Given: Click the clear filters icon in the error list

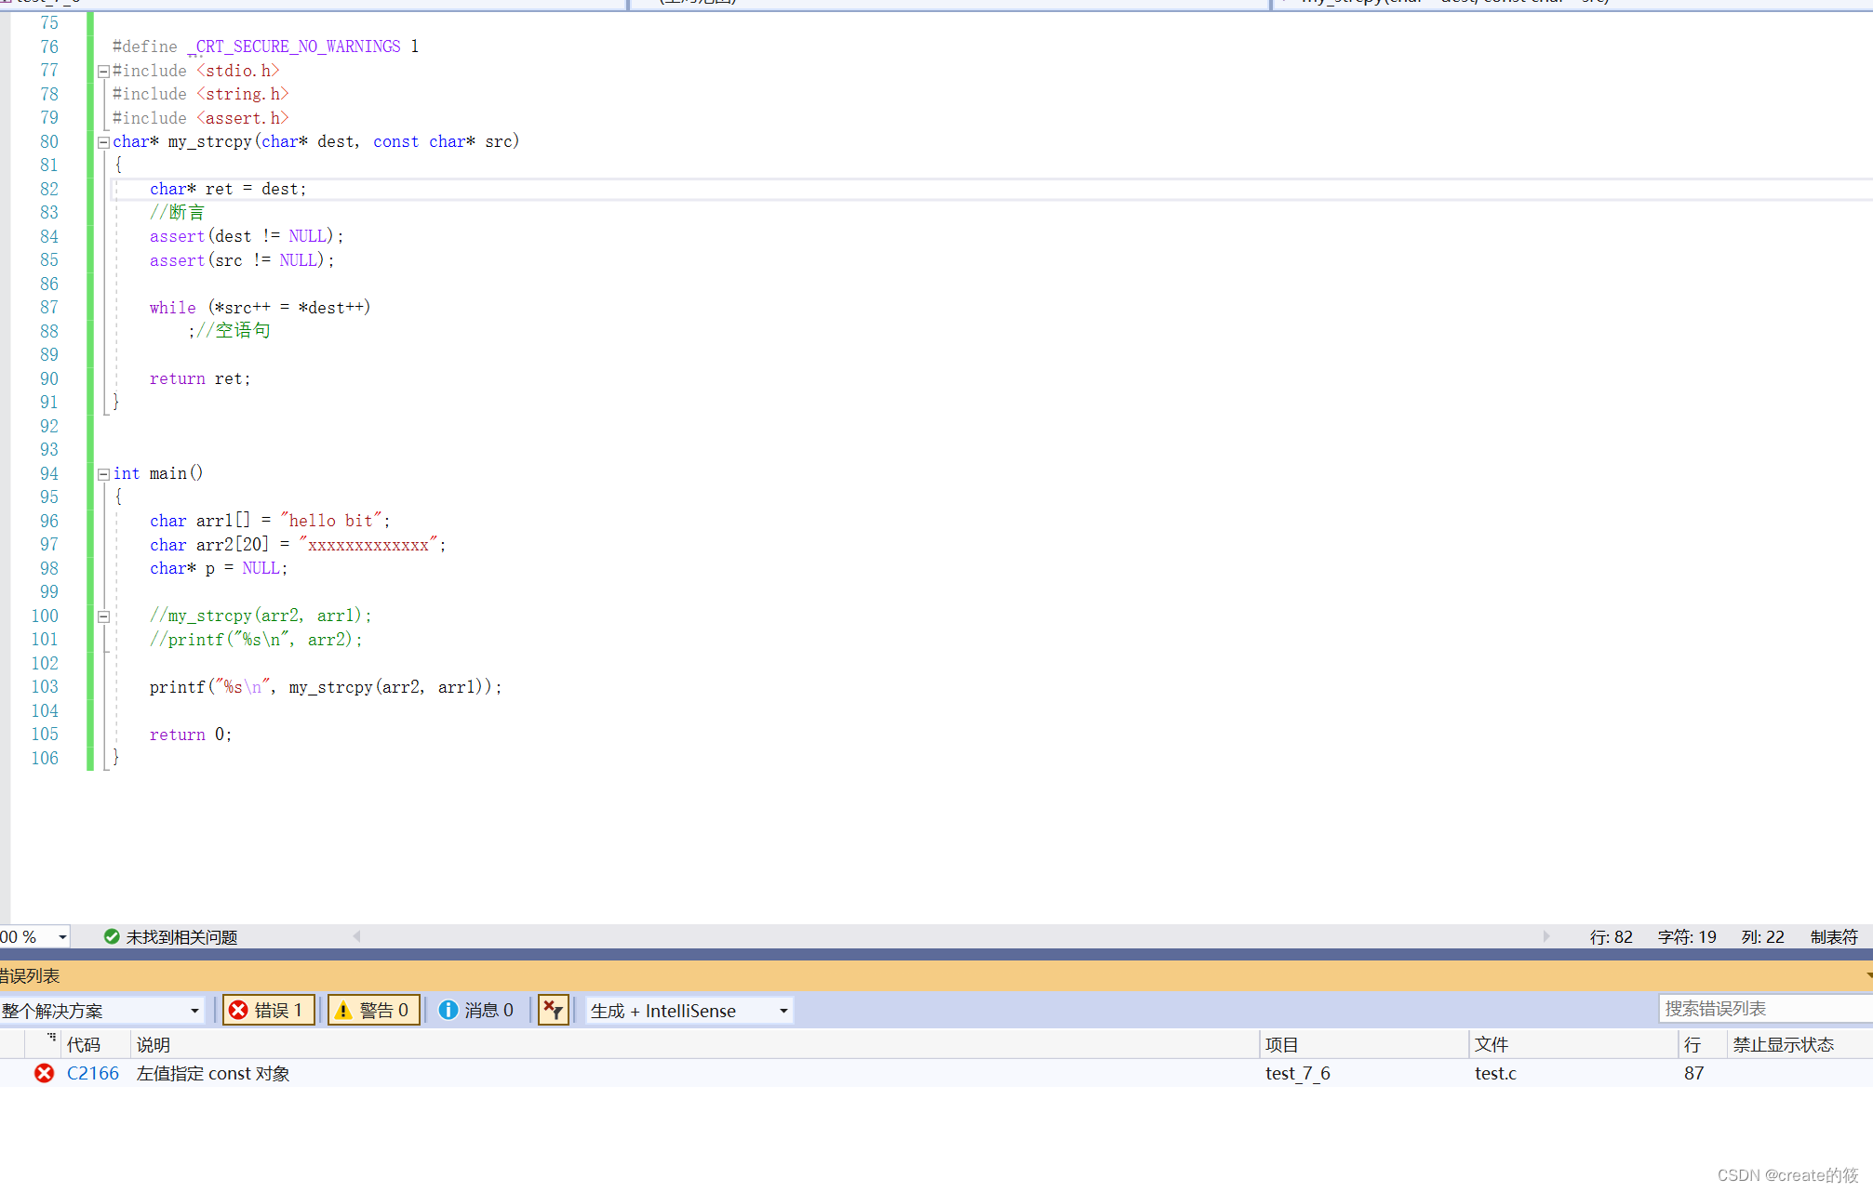Looking at the screenshot, I should [x=553, y=1010].
